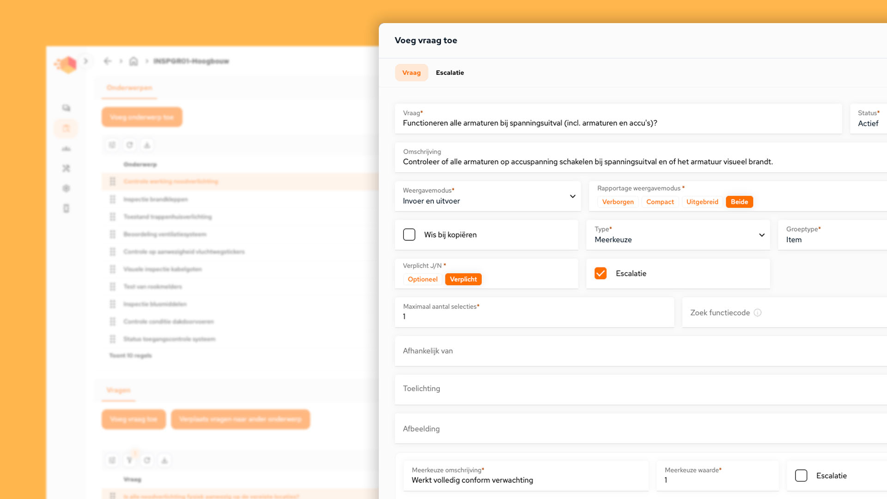Click the home icon in breadcrumb
The image size is (887, 499).
click(134, 61)
